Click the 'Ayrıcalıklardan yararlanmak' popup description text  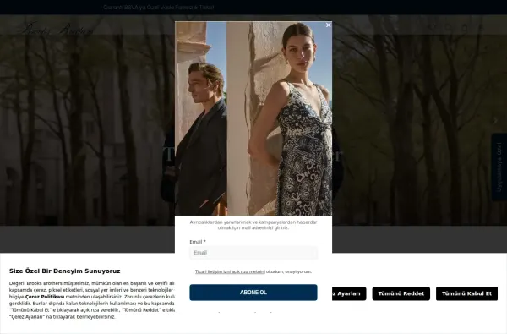(253, 225)
